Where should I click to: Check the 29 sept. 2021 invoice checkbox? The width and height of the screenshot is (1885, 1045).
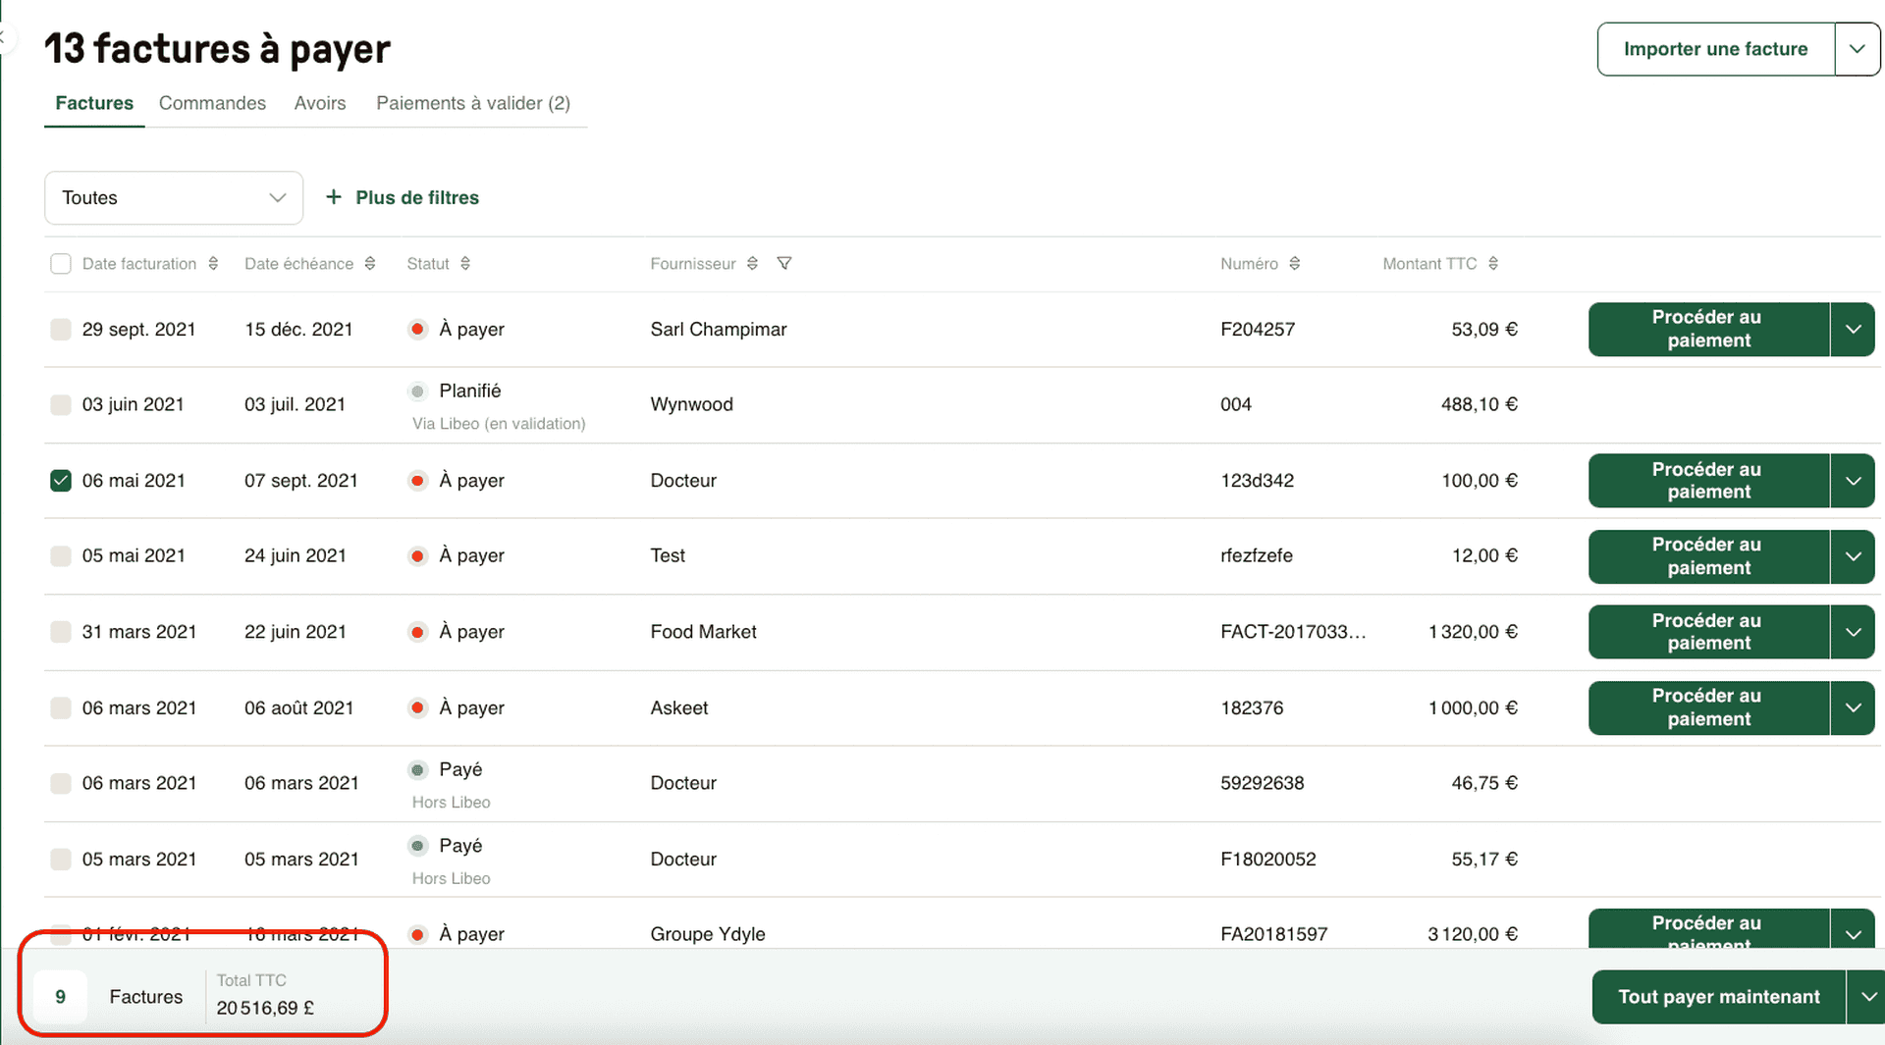[61, 330]
